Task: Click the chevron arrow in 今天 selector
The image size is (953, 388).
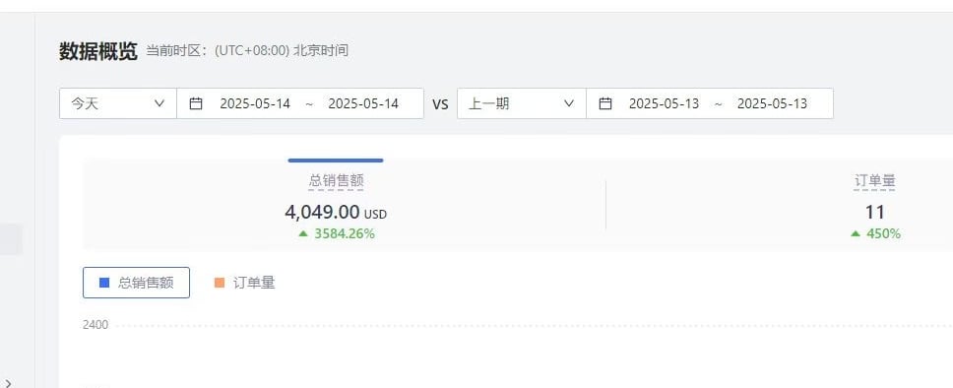Action: click(159, 103)
